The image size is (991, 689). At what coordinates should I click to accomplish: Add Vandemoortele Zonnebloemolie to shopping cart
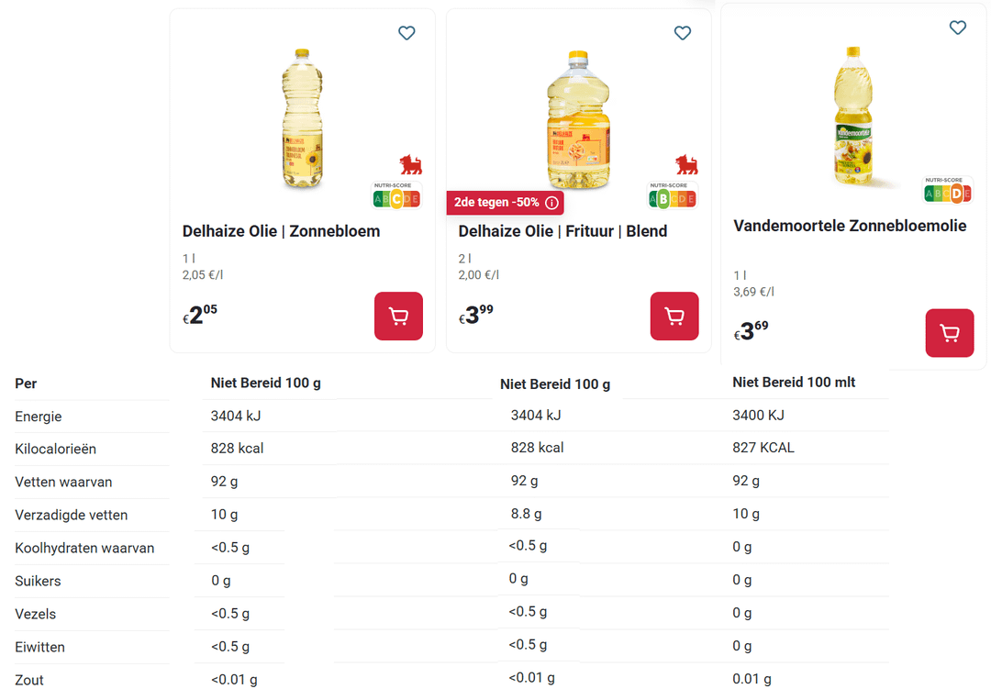[950, 333]
